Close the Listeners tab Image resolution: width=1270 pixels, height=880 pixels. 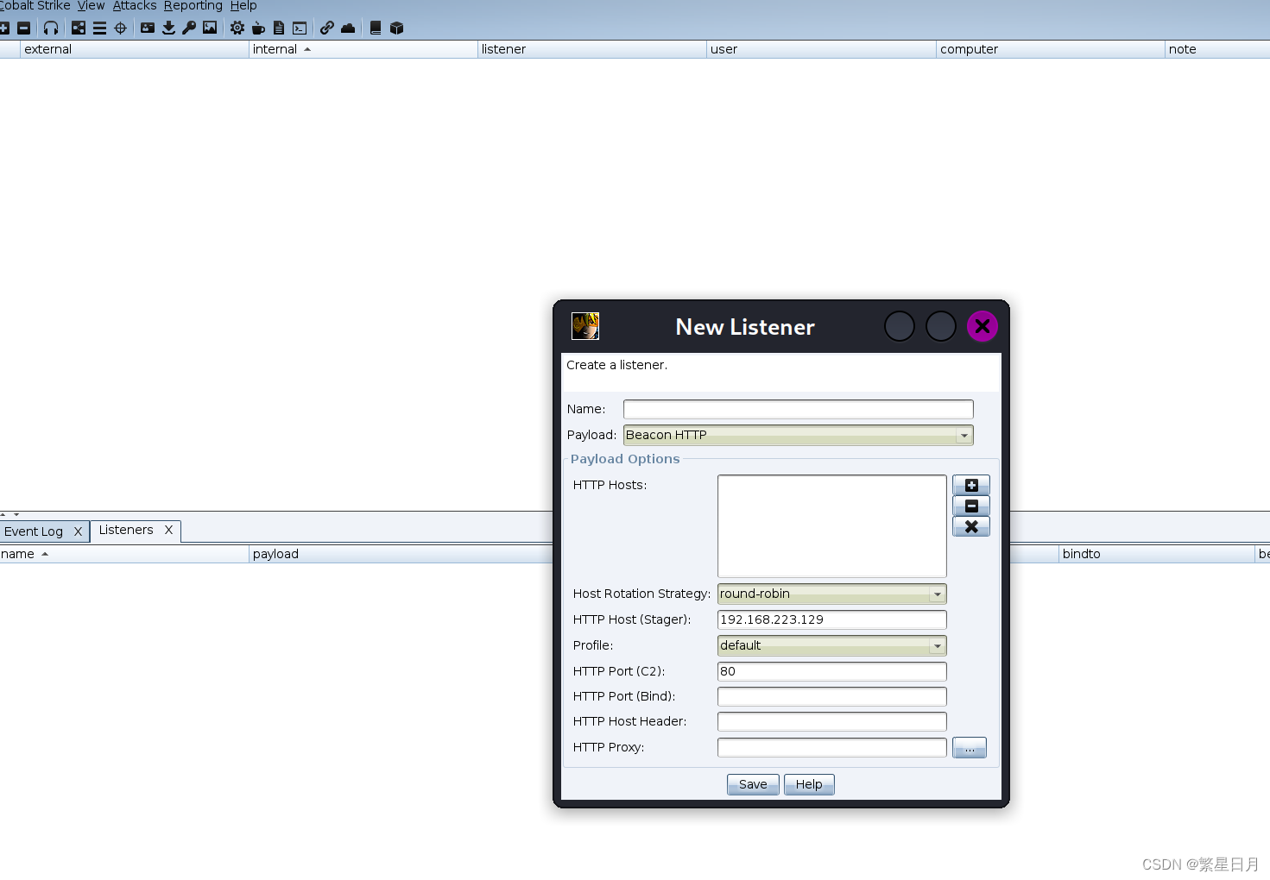[168, 530]
